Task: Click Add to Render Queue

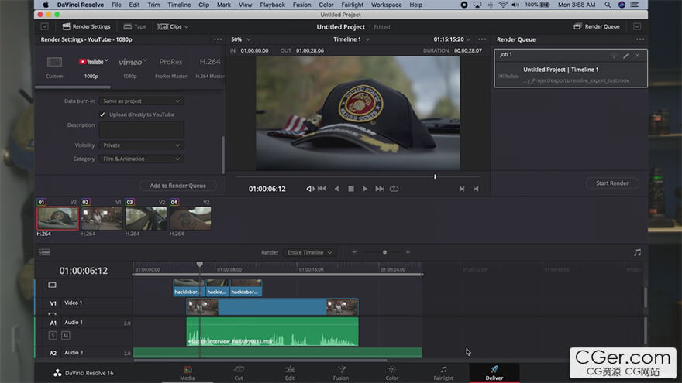Action: tap(178, 186)
